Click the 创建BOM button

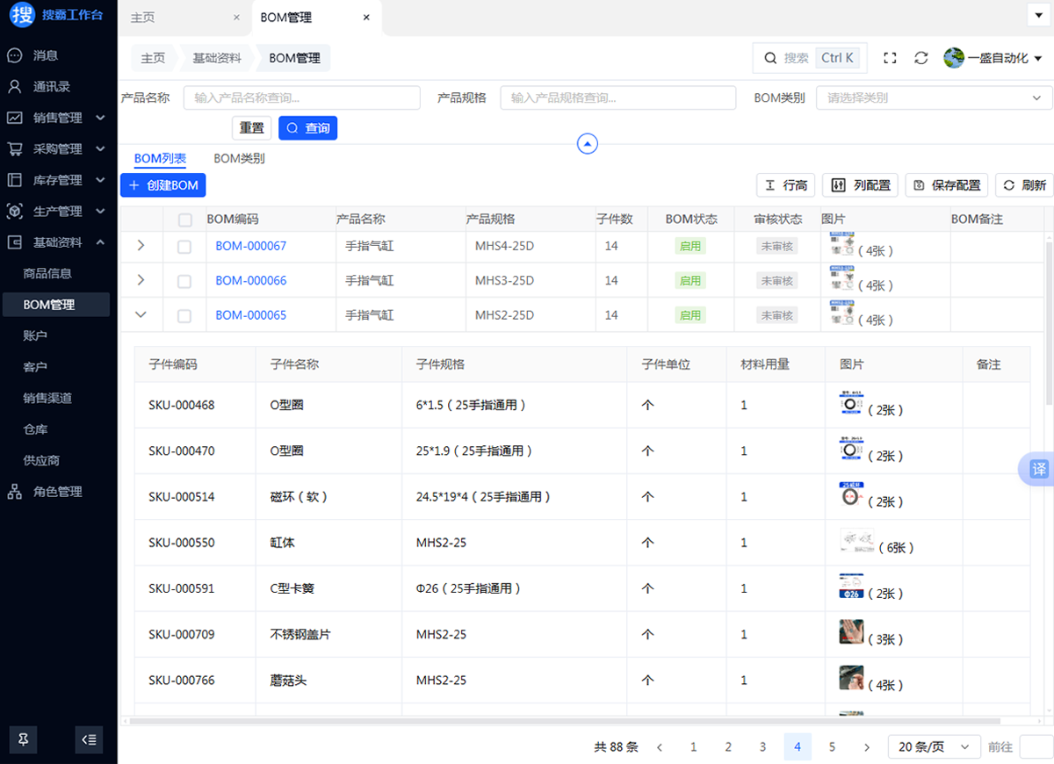tap(163, 185)
